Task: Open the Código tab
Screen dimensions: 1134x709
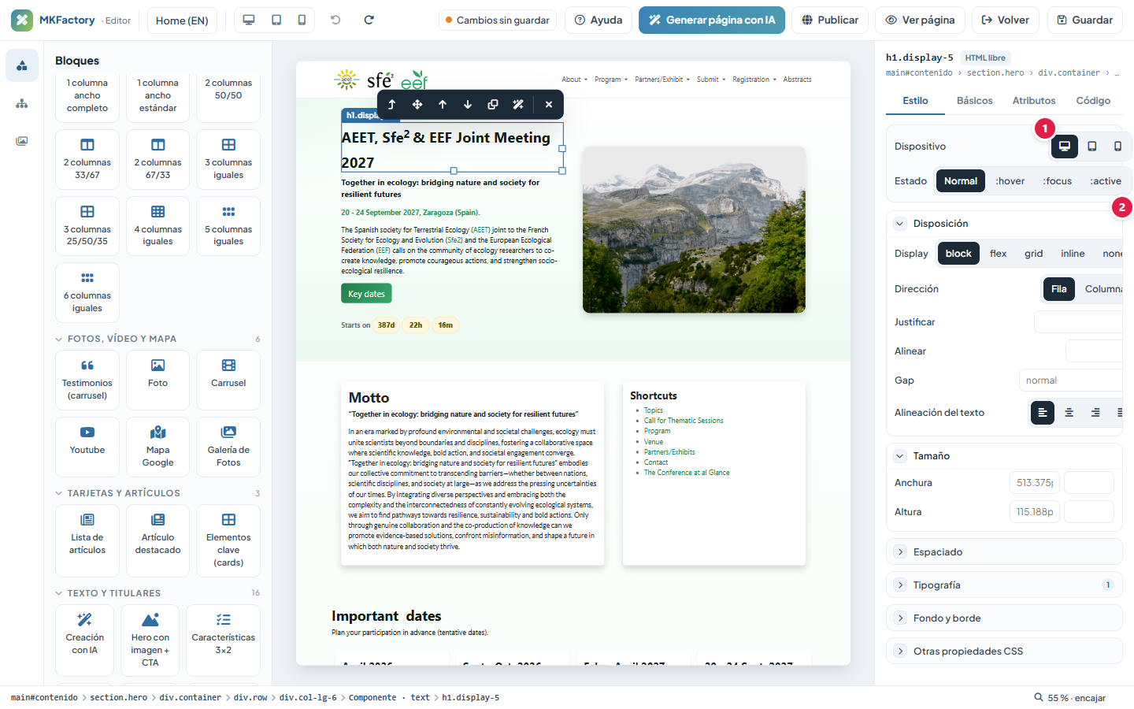Action: 1093,101
